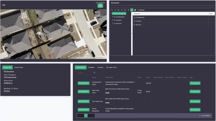The image size is (216, 121).
Task: Open DOCUMENTS for Homeowner's Policy row
Action: pyautogui.click(x=84, y=83)
